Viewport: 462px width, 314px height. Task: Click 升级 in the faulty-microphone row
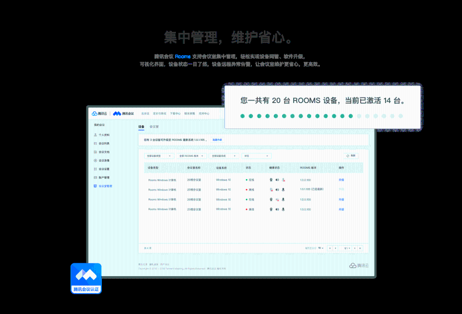(x=341, y=180)
